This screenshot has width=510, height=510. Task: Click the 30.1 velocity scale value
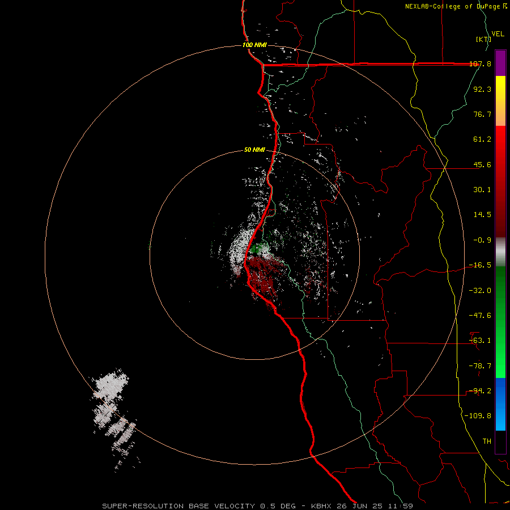pos(482,190)
